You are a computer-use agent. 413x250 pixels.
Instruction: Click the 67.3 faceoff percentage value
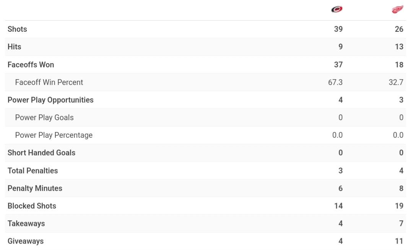335,82
